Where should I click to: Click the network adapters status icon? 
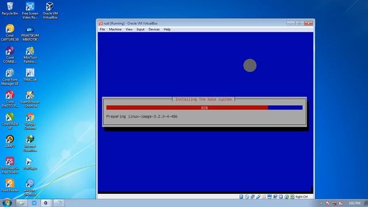click(252, 197)
